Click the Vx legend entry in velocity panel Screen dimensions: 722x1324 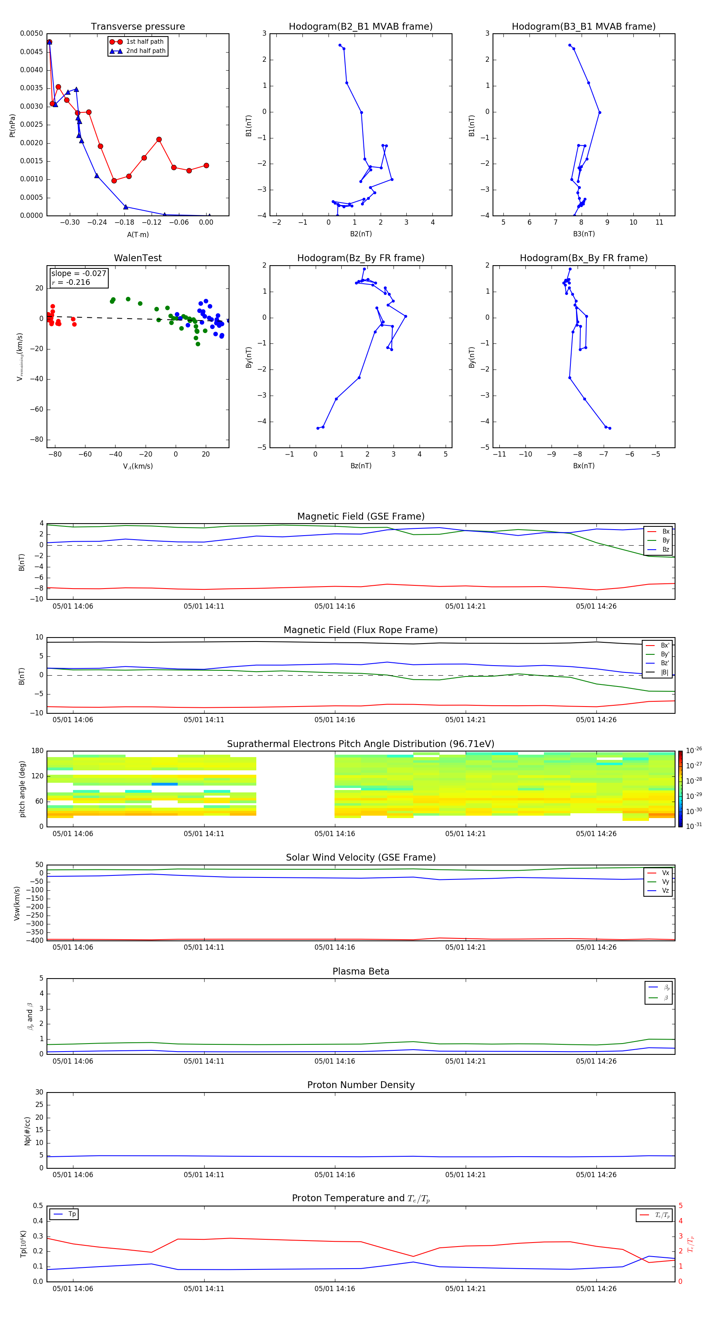pos(658,873)
